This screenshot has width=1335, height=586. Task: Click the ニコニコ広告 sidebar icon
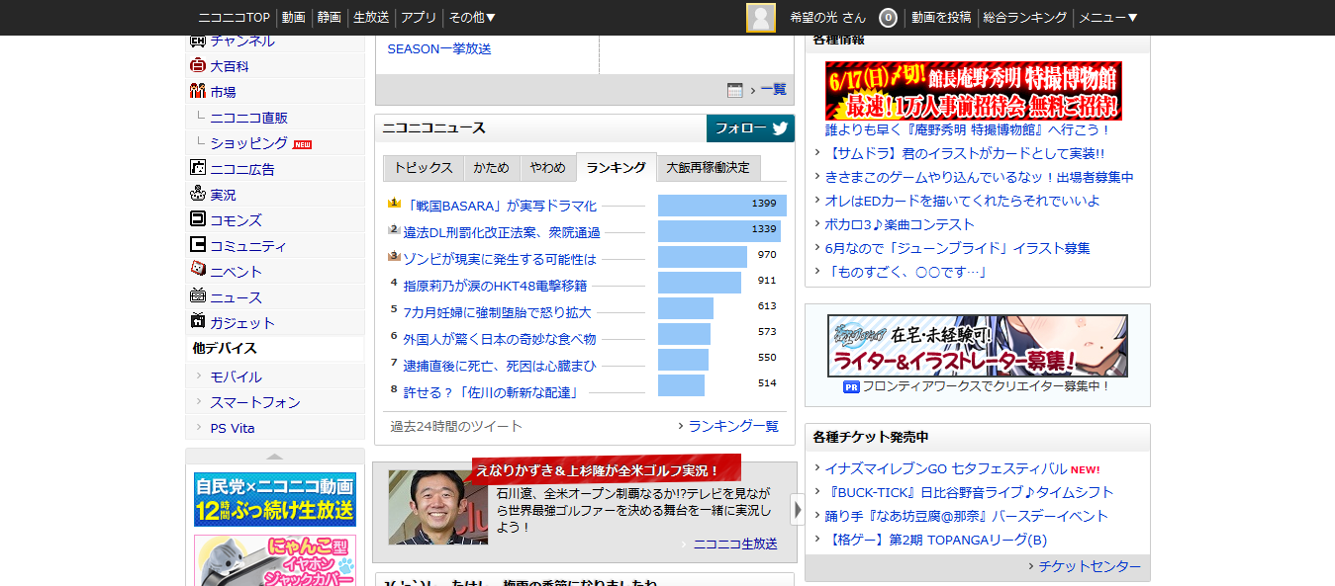[x=198, y=169]
